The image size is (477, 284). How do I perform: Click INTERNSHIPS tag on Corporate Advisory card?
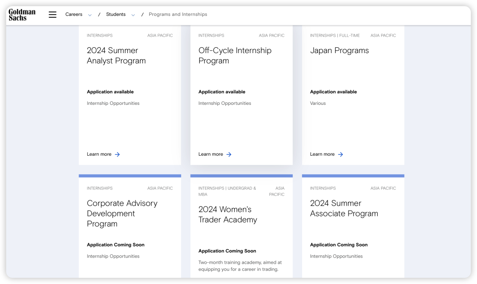[x=100, y=188]
